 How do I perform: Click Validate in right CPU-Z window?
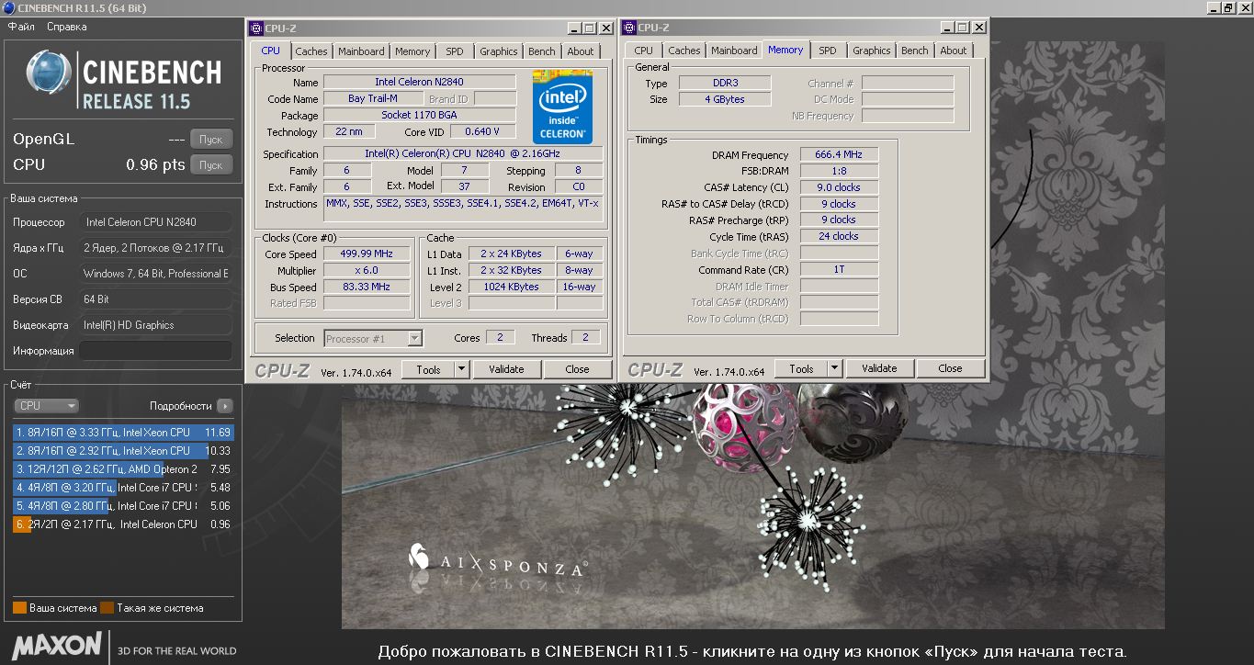click(x=879, y=368)
